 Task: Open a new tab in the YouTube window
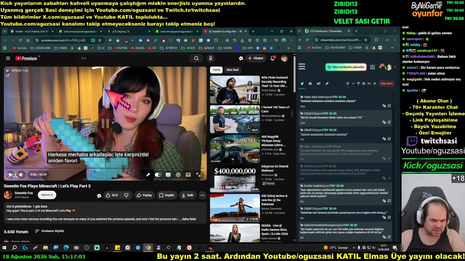tap(253, 32)
